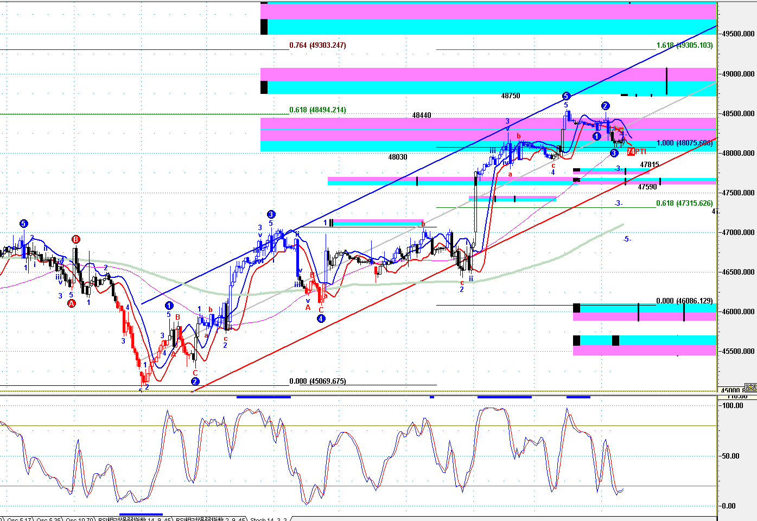Click the 0.764 (49303.247) Fibonacci label
Viewport: 757px width, 521px height.
coord(317,45)
